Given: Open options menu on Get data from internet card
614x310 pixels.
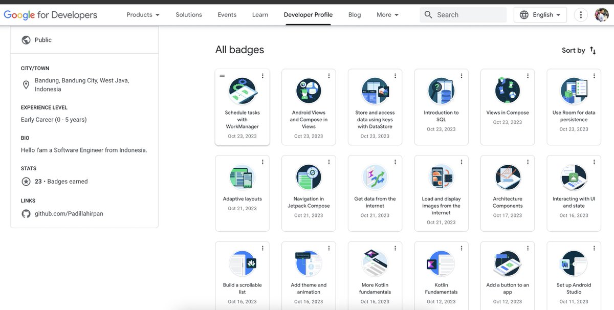Looking at the screenshot, I should coord(395,162).
